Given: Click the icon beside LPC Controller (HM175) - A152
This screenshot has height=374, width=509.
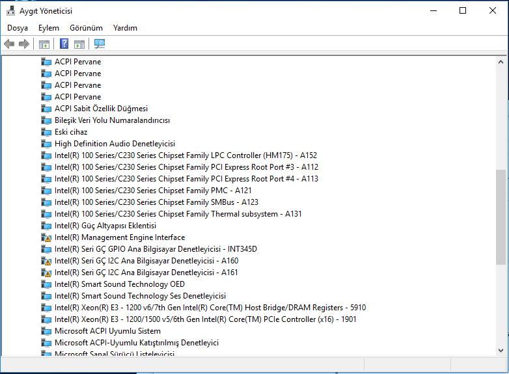Looking at the screenshot, I should (x=46, y=155).
